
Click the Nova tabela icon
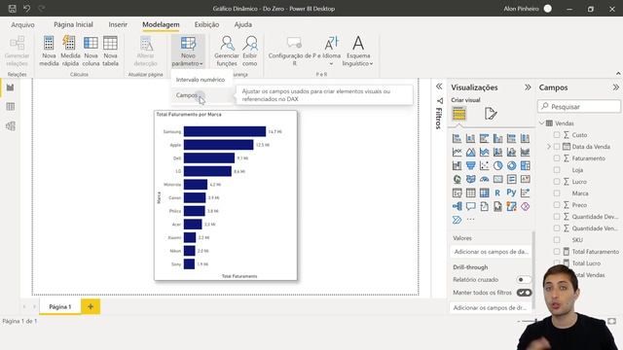pyautogui.click(x=110, y=43)
